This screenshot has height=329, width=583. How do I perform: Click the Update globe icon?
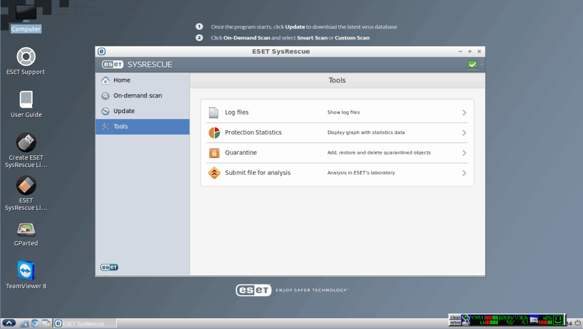pyautogui.click(x=106, y=111)
